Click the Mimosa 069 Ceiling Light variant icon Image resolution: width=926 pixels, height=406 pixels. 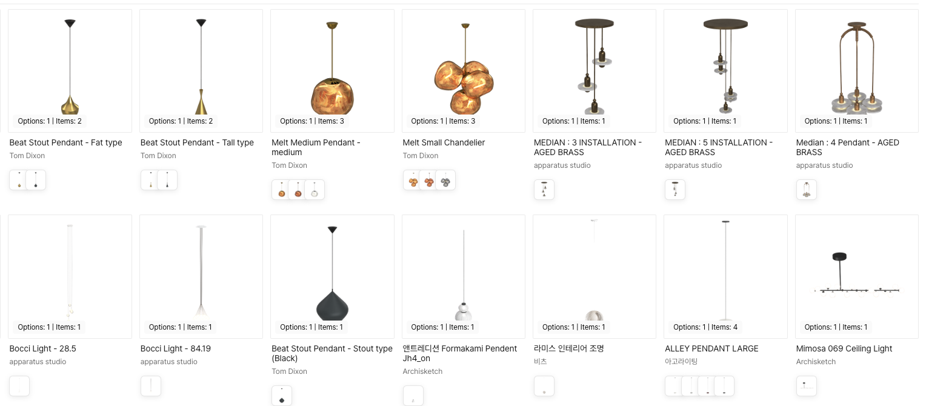tap(806, 386)
